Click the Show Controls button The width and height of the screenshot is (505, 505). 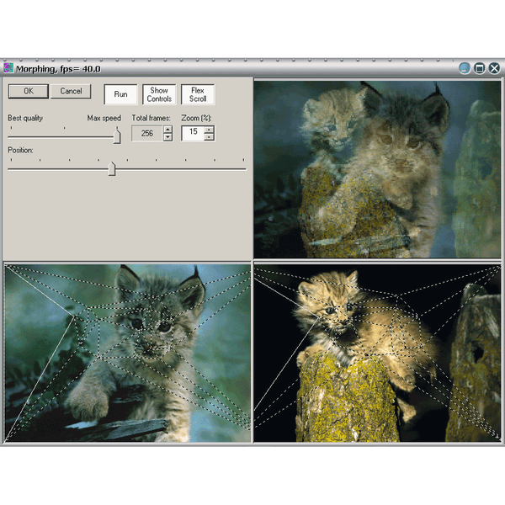pos(159,94)
